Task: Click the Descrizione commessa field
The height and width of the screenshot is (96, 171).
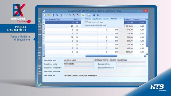Action: coord(105,71)
